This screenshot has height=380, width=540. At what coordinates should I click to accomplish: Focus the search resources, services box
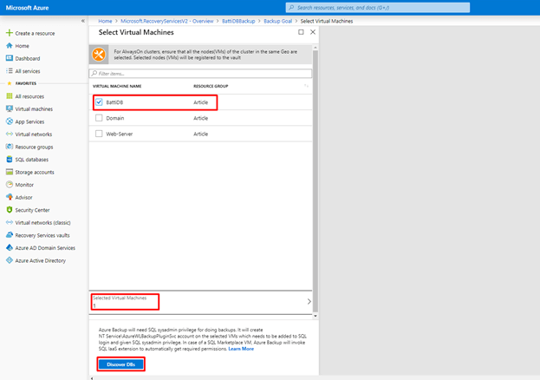click(377, 7)
